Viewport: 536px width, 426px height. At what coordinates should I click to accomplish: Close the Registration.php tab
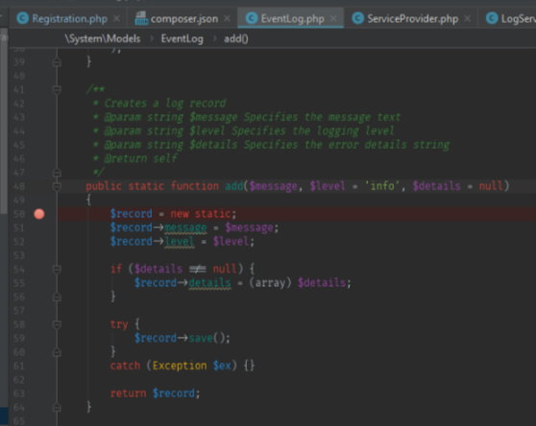(116, 18)
